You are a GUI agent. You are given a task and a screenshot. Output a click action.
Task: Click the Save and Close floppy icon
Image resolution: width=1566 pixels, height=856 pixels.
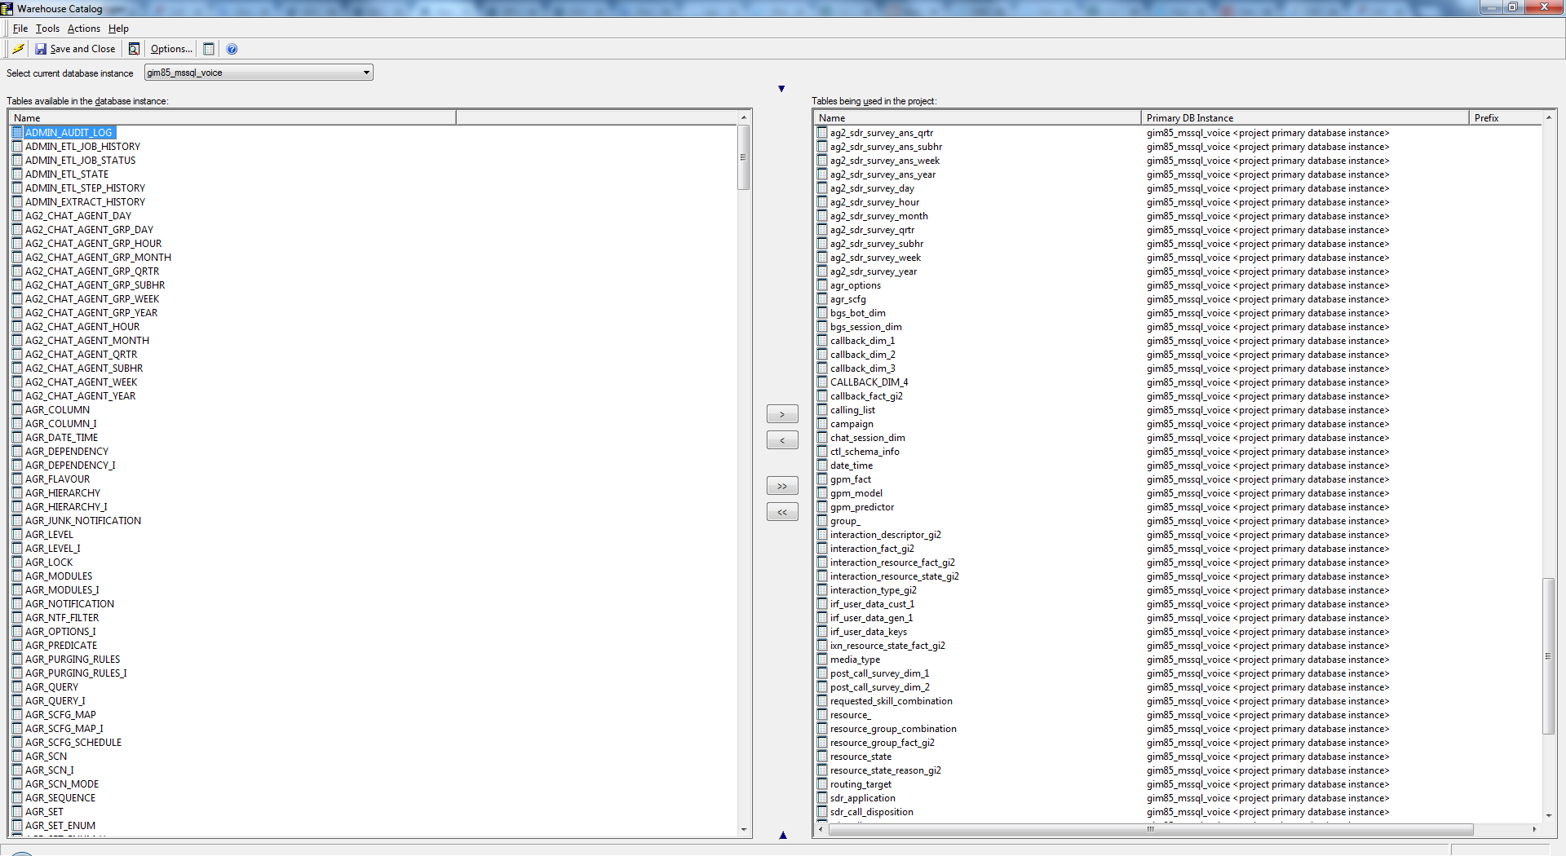point(41,49)
